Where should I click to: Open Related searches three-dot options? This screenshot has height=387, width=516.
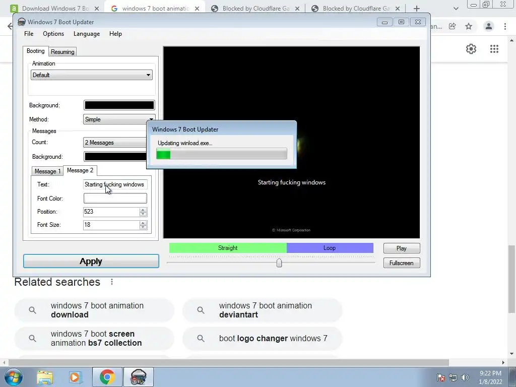pyautogui.click(x=112, y=282)
